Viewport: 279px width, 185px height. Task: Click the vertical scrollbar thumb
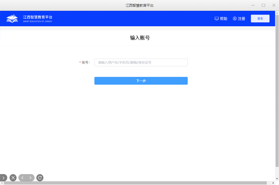click(277, 91)
